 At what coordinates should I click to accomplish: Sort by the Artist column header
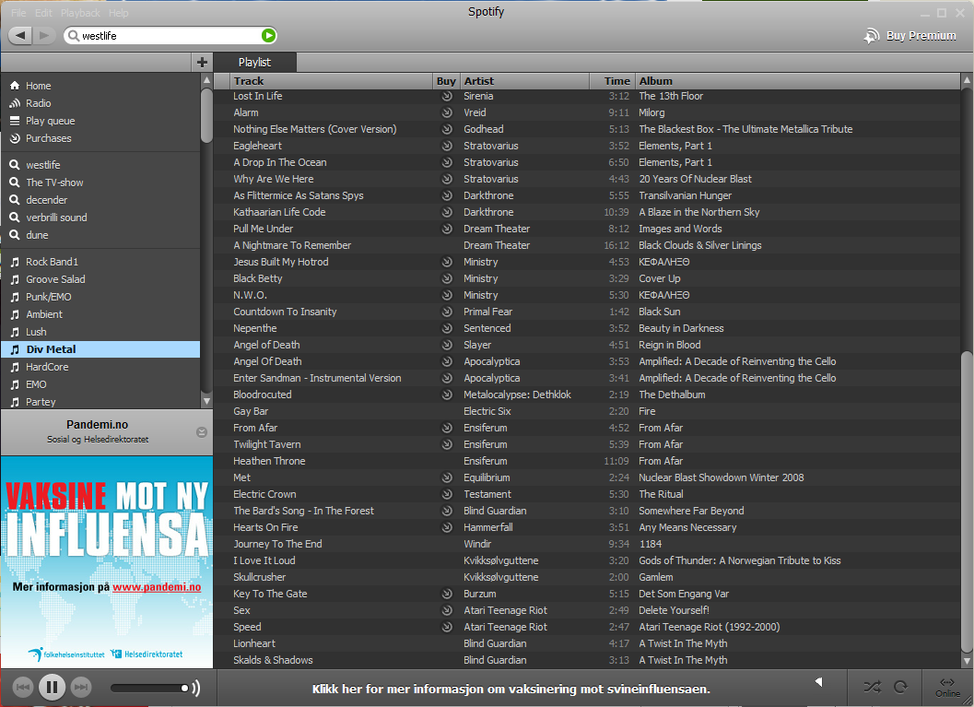[524, 81]
